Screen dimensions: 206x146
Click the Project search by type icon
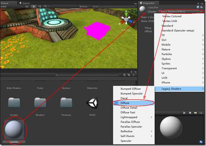124,75
